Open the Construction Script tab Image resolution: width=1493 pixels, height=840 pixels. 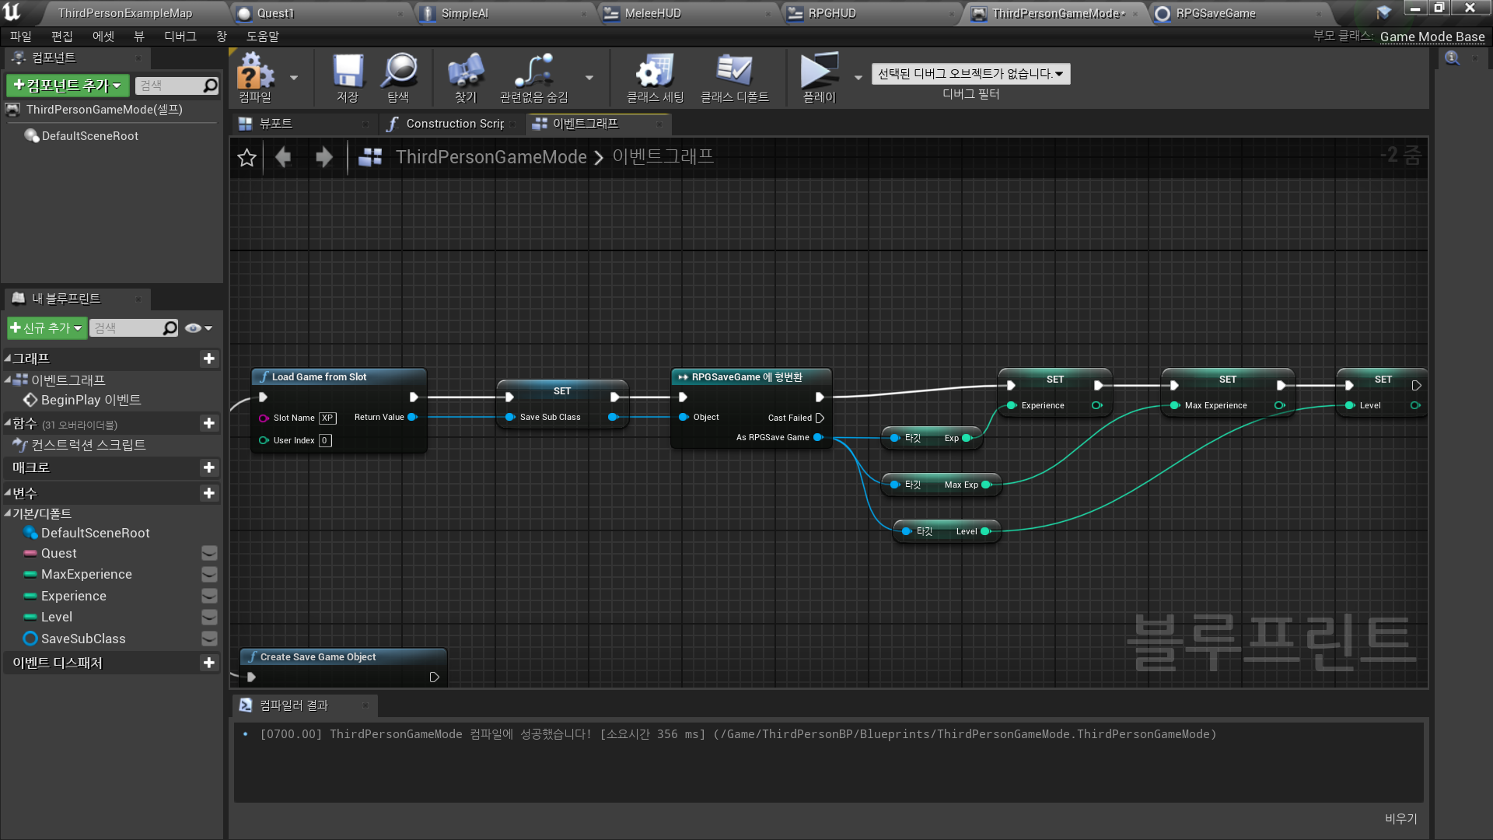click(454, 124)
